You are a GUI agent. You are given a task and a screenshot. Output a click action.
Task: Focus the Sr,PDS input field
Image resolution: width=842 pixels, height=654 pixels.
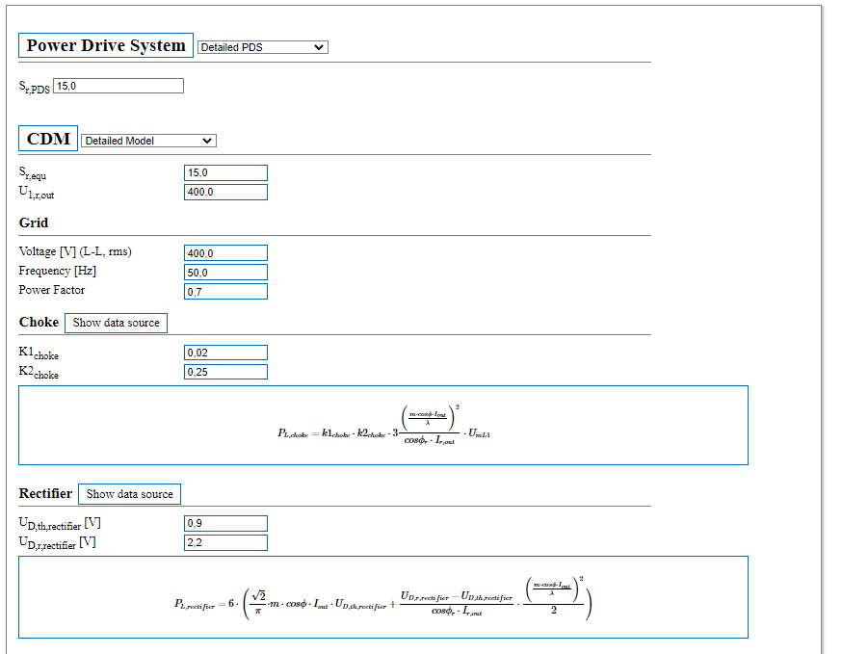(x=118, y=86)
